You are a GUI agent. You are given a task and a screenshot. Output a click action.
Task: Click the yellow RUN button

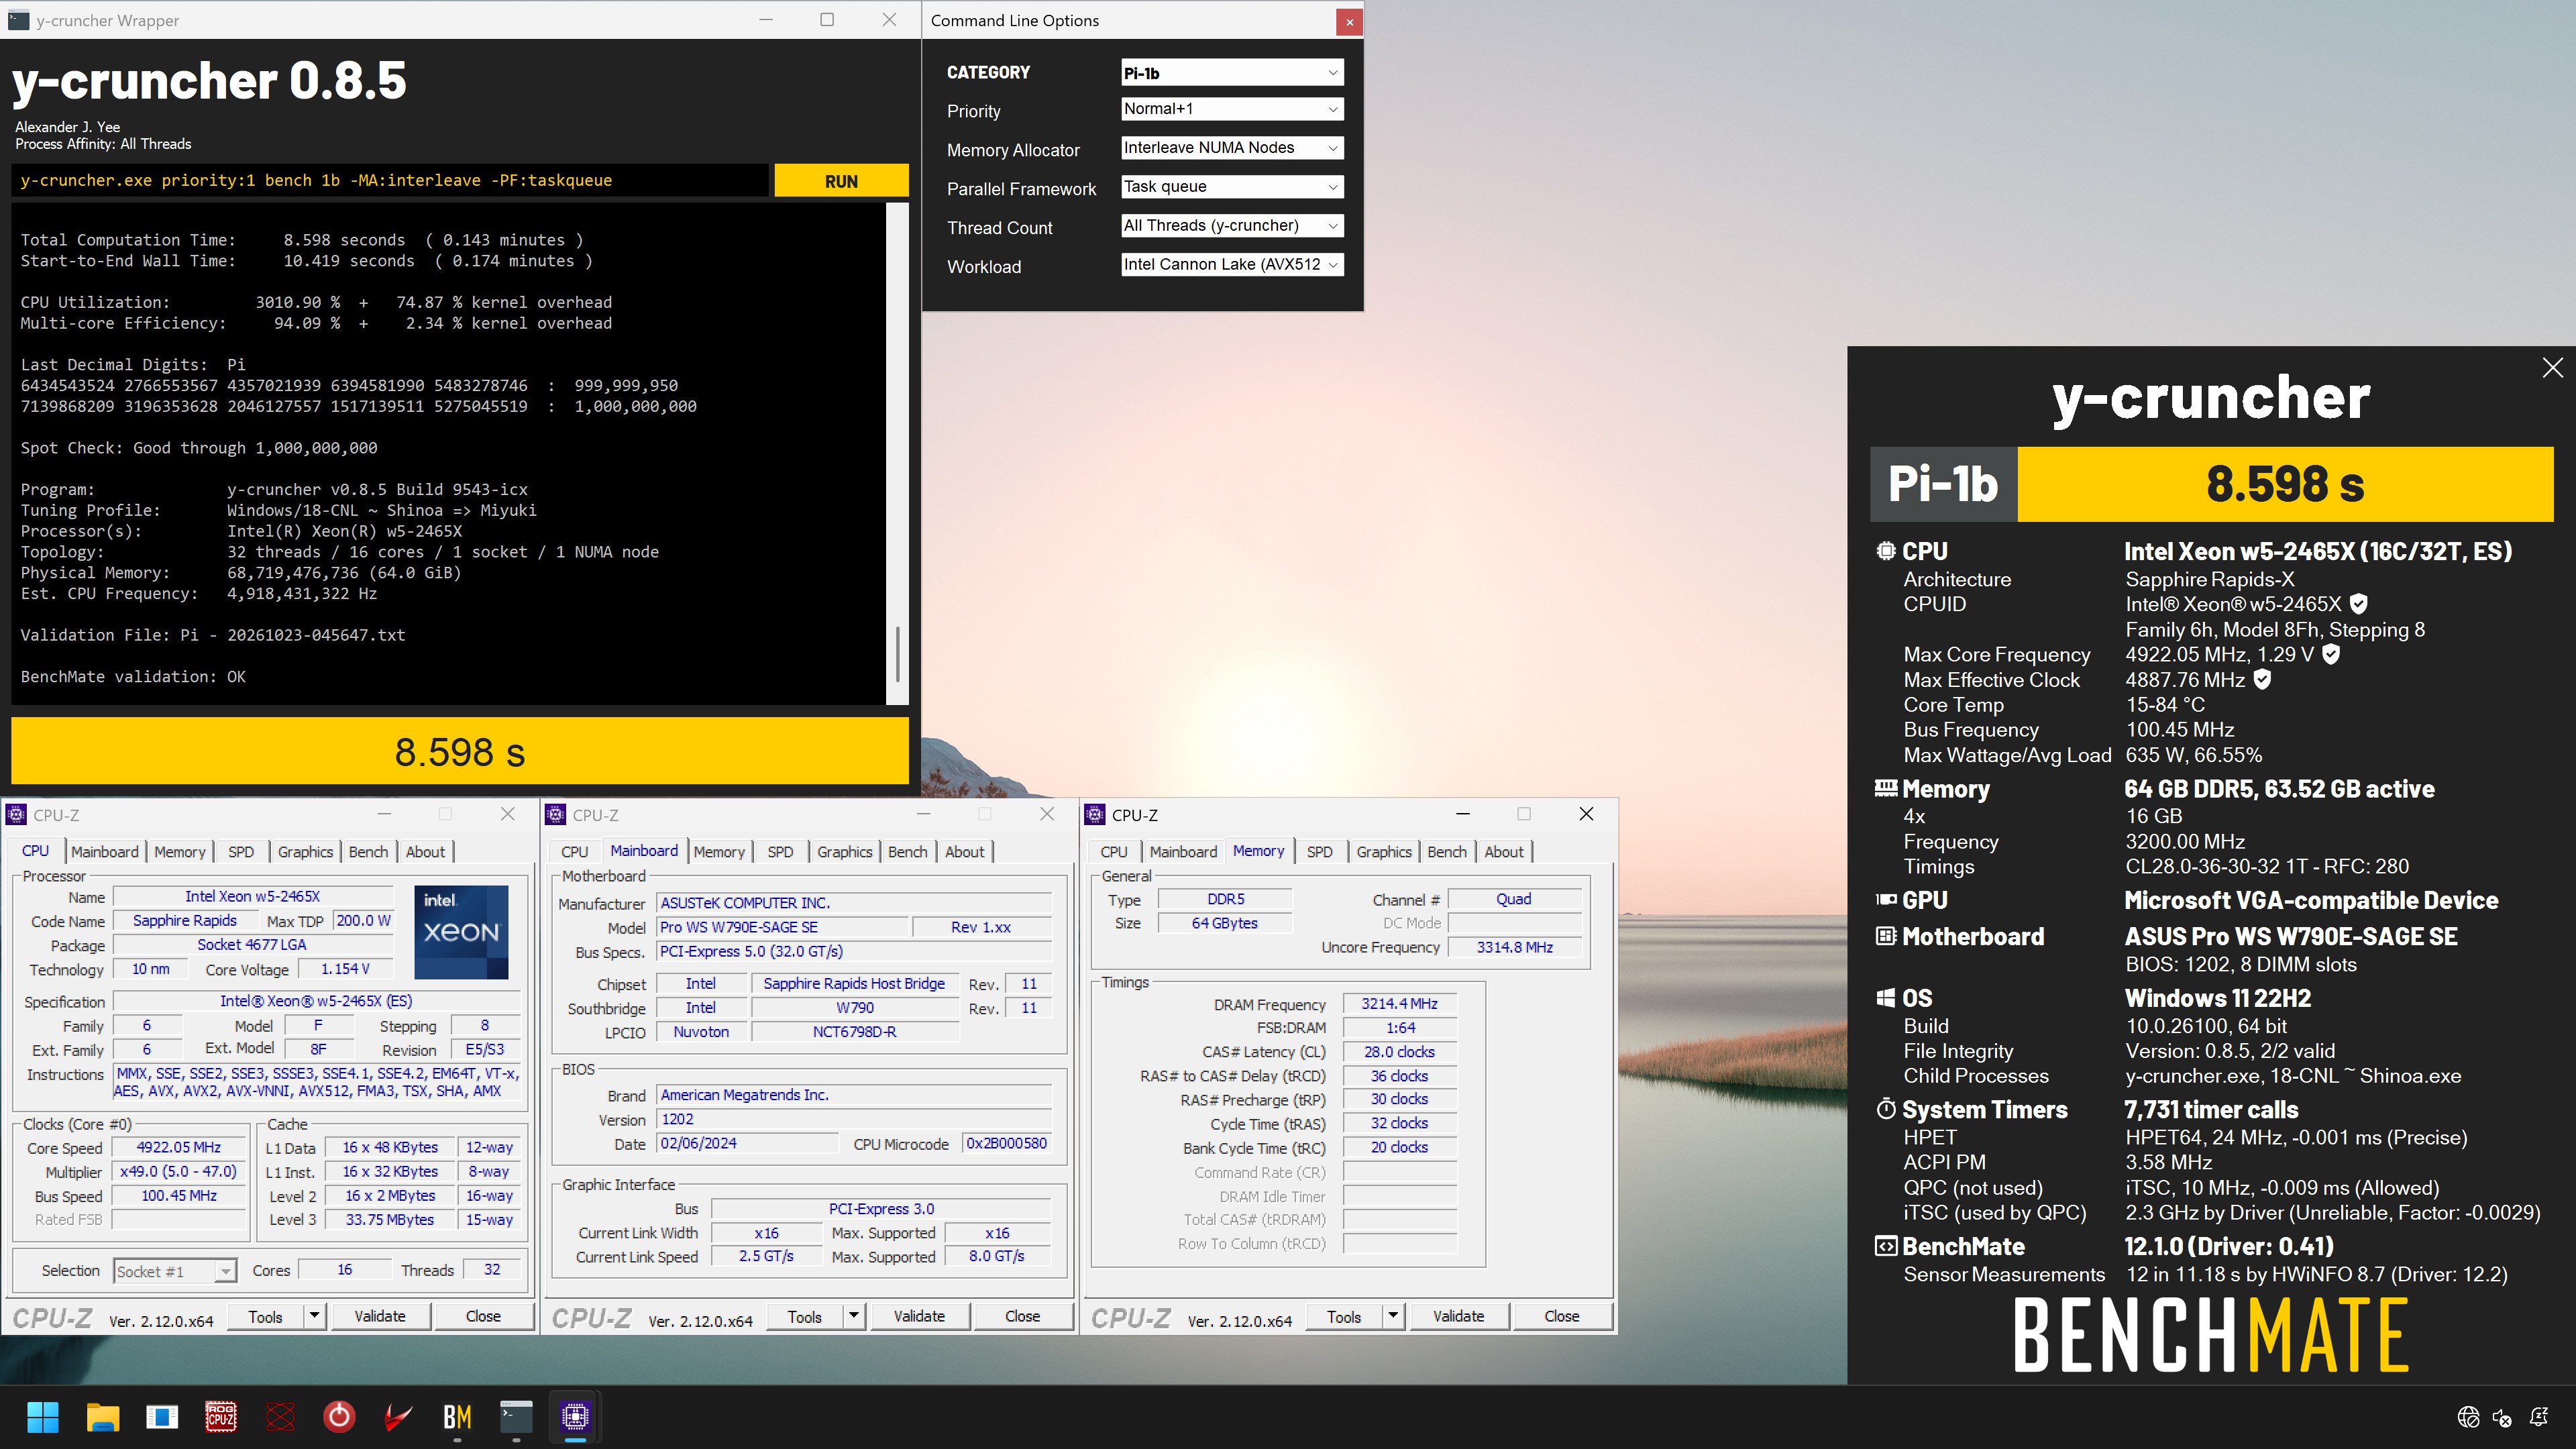pos(841,181)
